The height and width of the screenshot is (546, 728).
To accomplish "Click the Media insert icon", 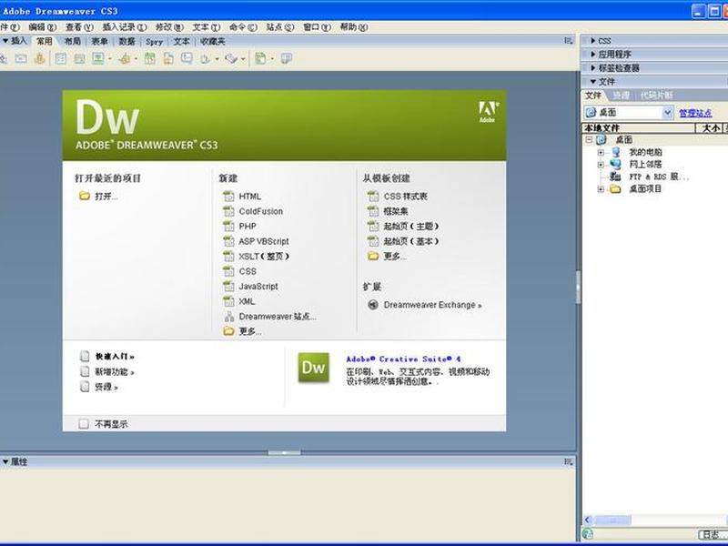I will [x=125, y=58].
